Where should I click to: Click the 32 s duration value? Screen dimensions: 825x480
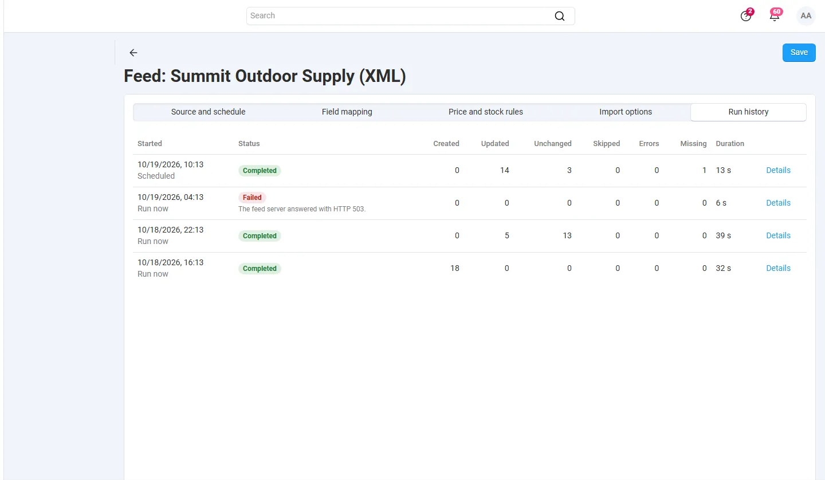[x=723, y=269]
